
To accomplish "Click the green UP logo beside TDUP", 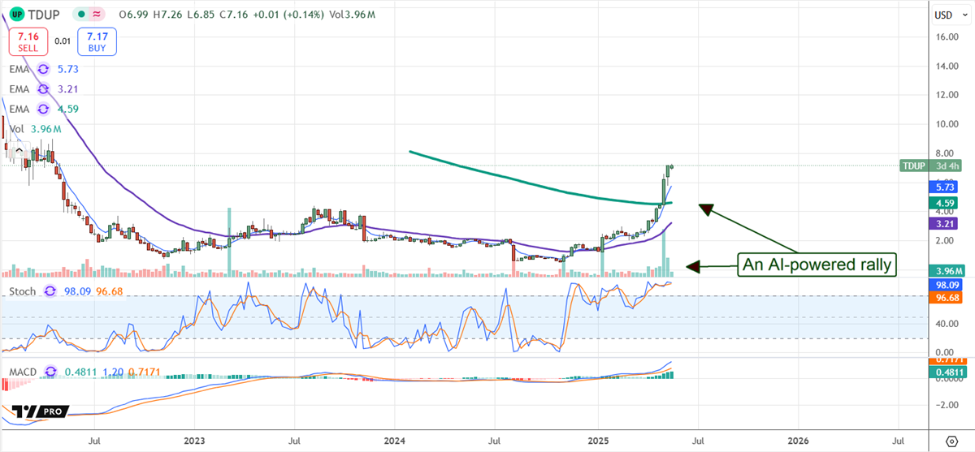I will point(16,14).
